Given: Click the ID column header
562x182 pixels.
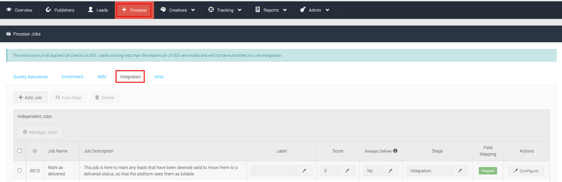Looking at the screenshot, I should pos(35,151).
